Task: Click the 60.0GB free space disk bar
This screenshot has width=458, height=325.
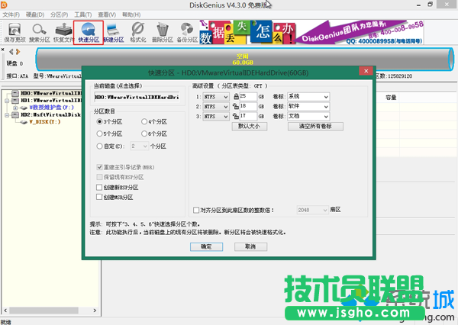Action: (x=245, y=60)
